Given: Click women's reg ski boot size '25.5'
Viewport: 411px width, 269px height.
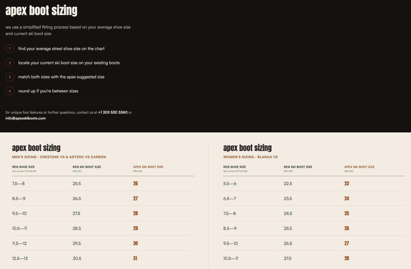Looking at the screenshot, I should 288,229.
